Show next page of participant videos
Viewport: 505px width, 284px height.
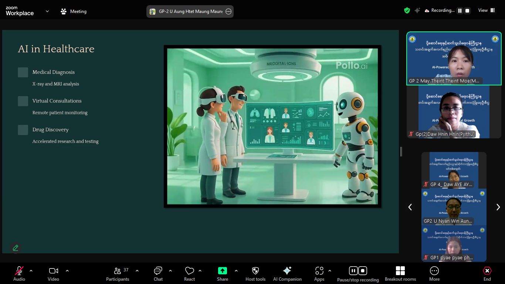498,207
